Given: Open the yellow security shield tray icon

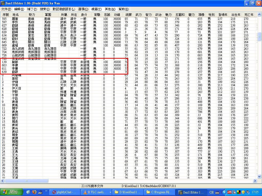Looking at the screenshot, I should tap(243, 192).
